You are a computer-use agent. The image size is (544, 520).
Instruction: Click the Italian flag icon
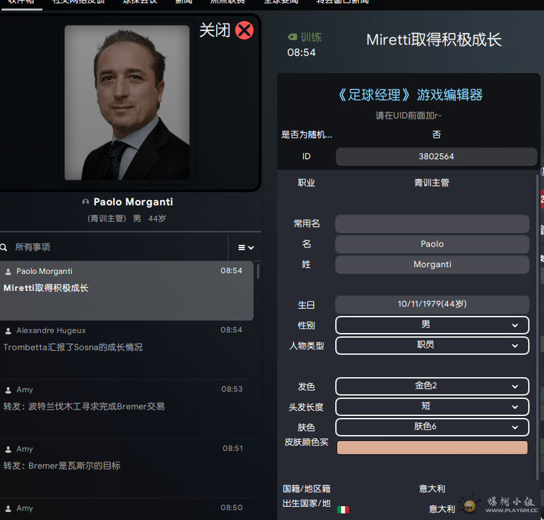click(343, 509)
